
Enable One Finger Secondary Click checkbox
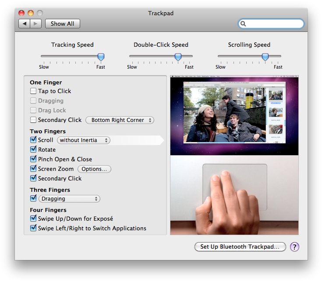click(33, 120)
